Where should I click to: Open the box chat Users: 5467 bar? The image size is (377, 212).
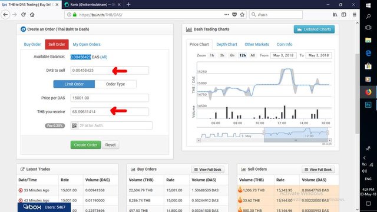44,207
